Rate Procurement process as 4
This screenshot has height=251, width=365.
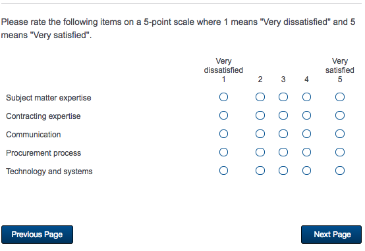tap(306, 152)
